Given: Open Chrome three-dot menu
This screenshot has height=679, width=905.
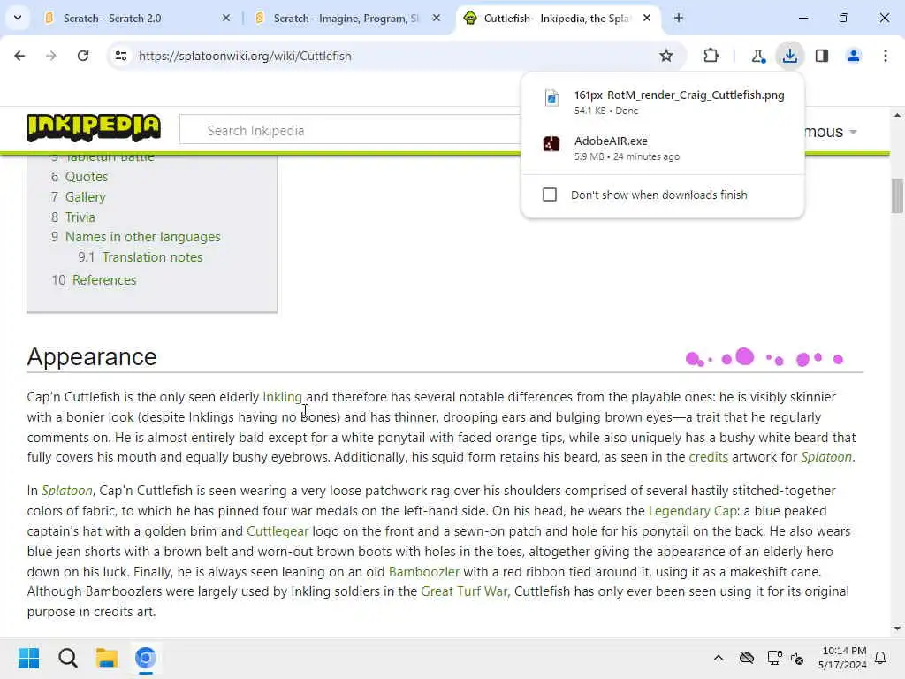Looking at the screenshot, I should pyautogui.click(x=886, y=56).
